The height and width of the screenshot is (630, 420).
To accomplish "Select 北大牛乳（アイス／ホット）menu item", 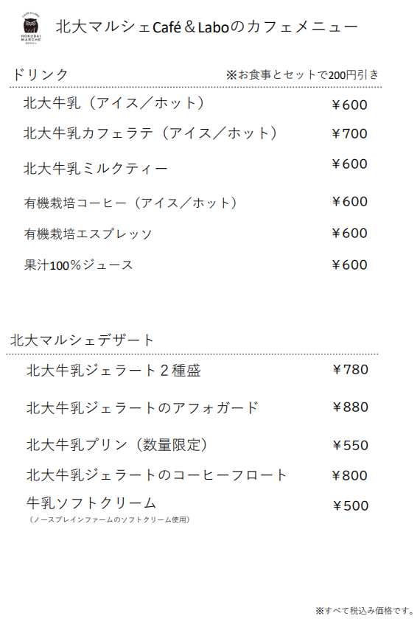I will [113, 103].
